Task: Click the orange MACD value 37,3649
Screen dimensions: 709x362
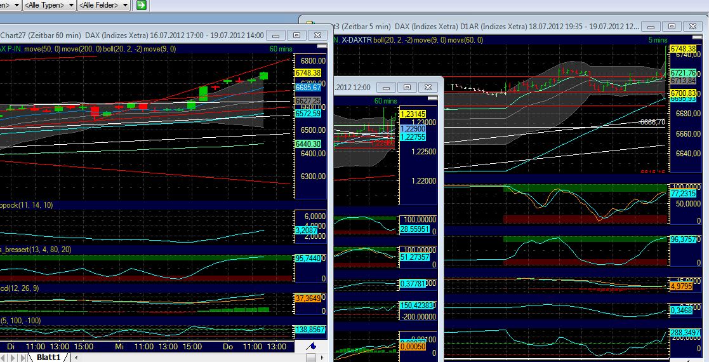Action: coord(308,298)
